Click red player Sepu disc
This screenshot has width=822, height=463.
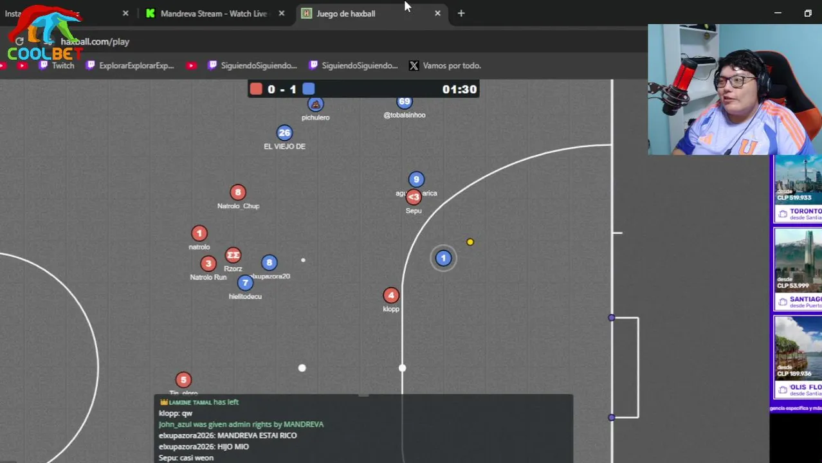[414, 197]
